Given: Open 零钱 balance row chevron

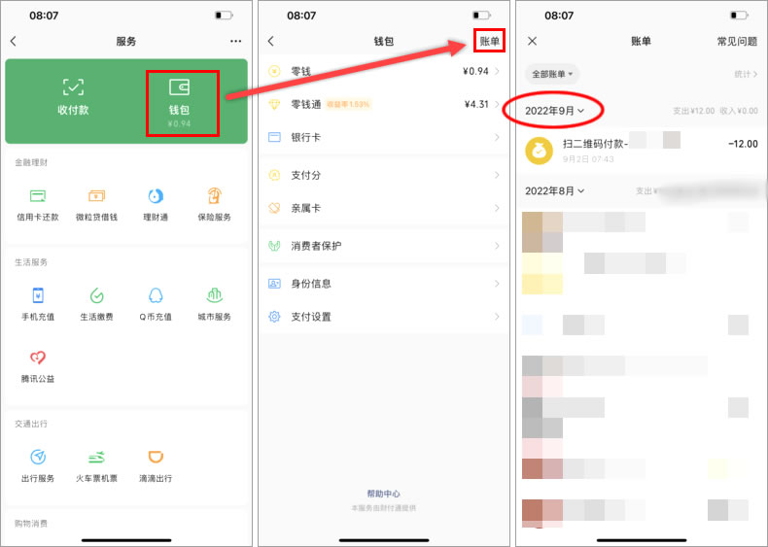Looking at the screenshot, I should 497,72.
